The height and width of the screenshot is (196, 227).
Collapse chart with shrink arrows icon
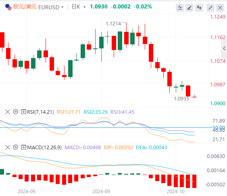(x=210, y=8)
